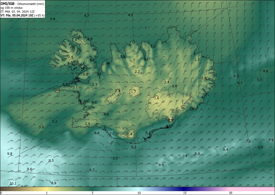Select the 6.7 value near the bottom
The width and height of the screenshot is (275, 195).
[92, 170]
